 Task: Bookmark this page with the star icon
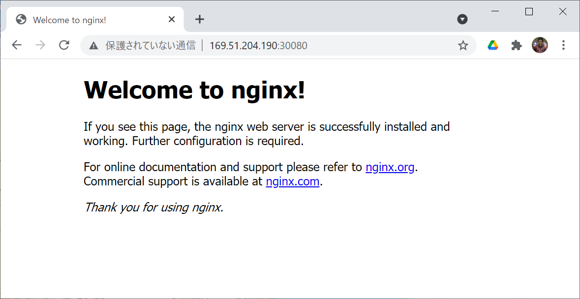463,45
